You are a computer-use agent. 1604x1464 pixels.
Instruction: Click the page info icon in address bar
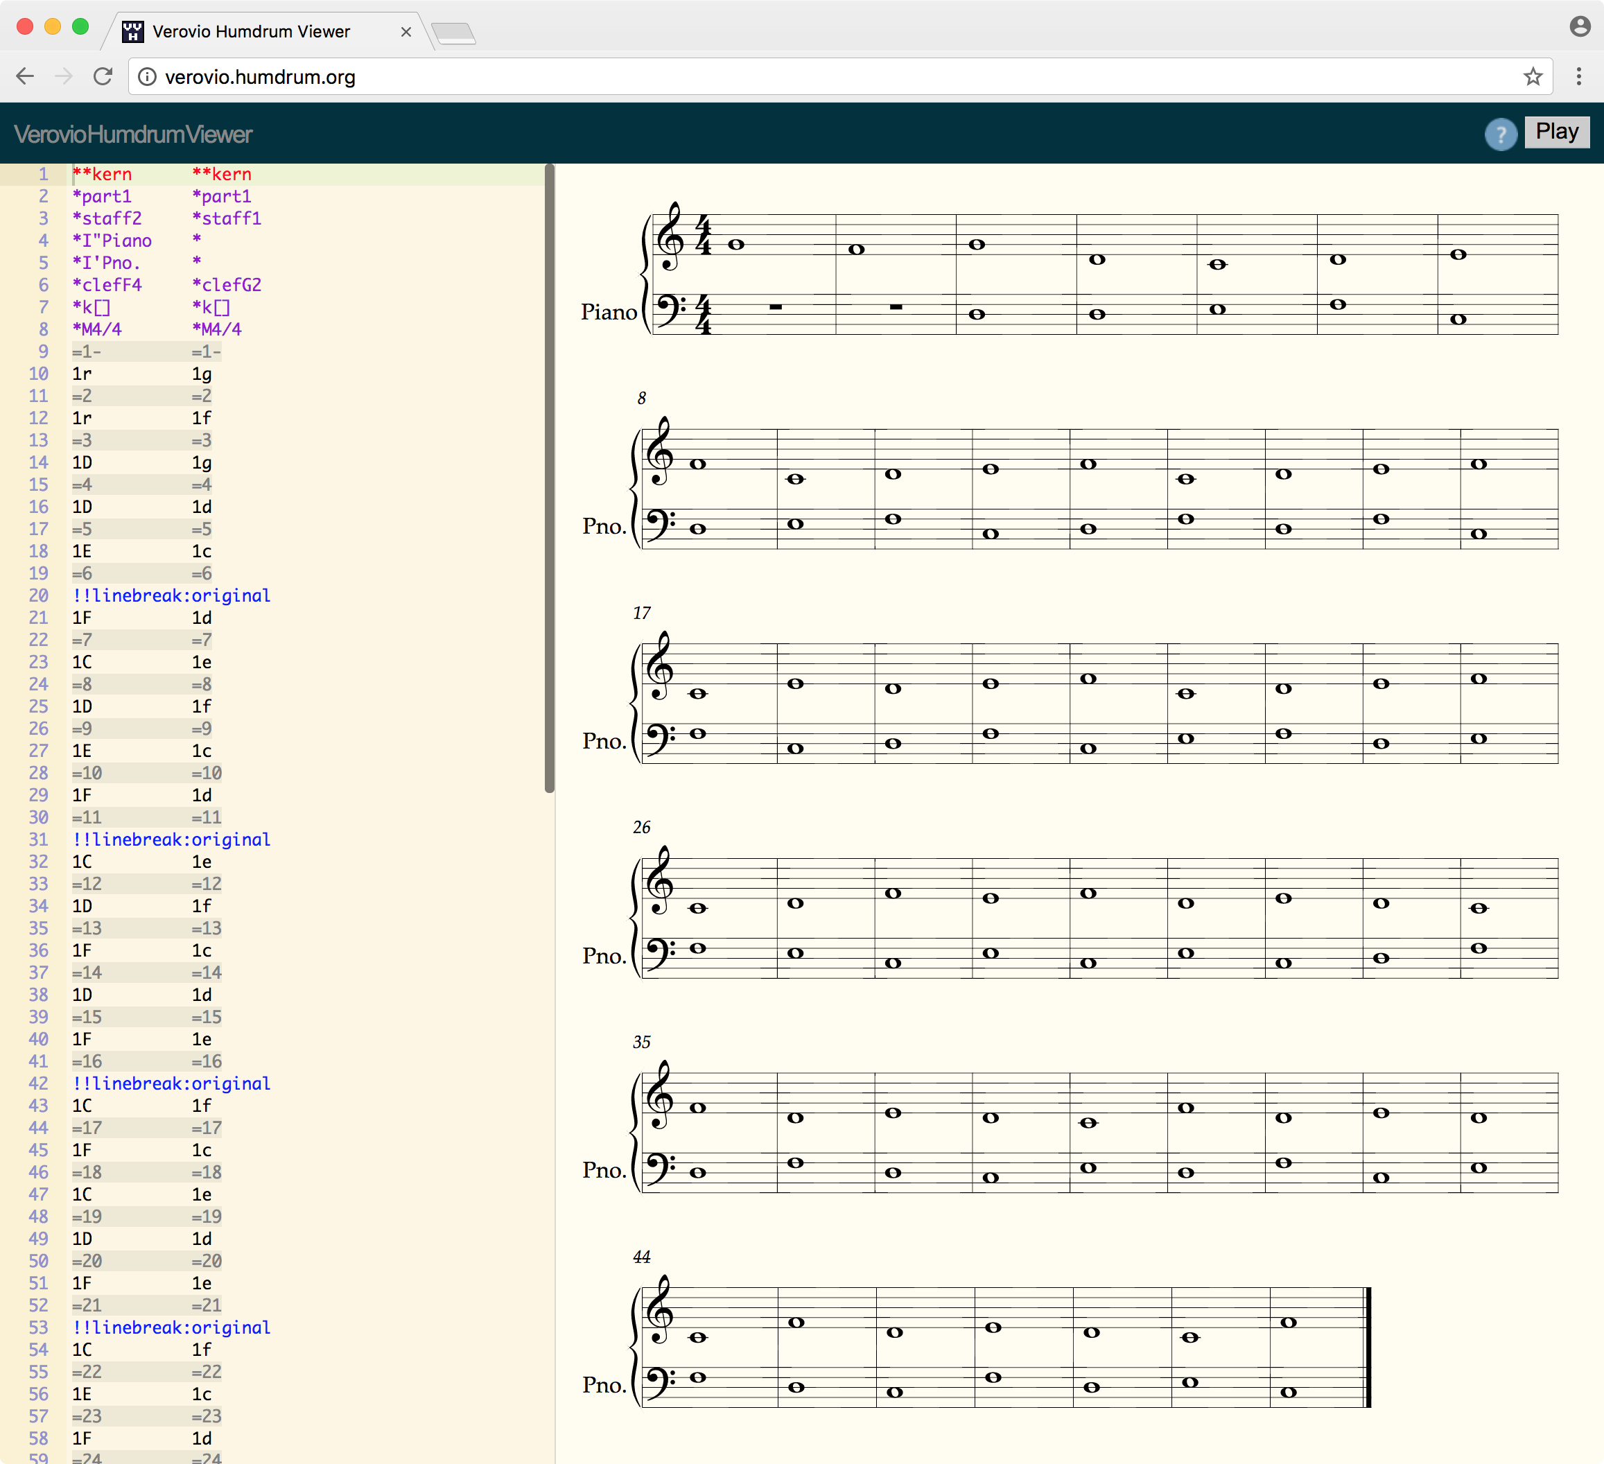point(147,77)
